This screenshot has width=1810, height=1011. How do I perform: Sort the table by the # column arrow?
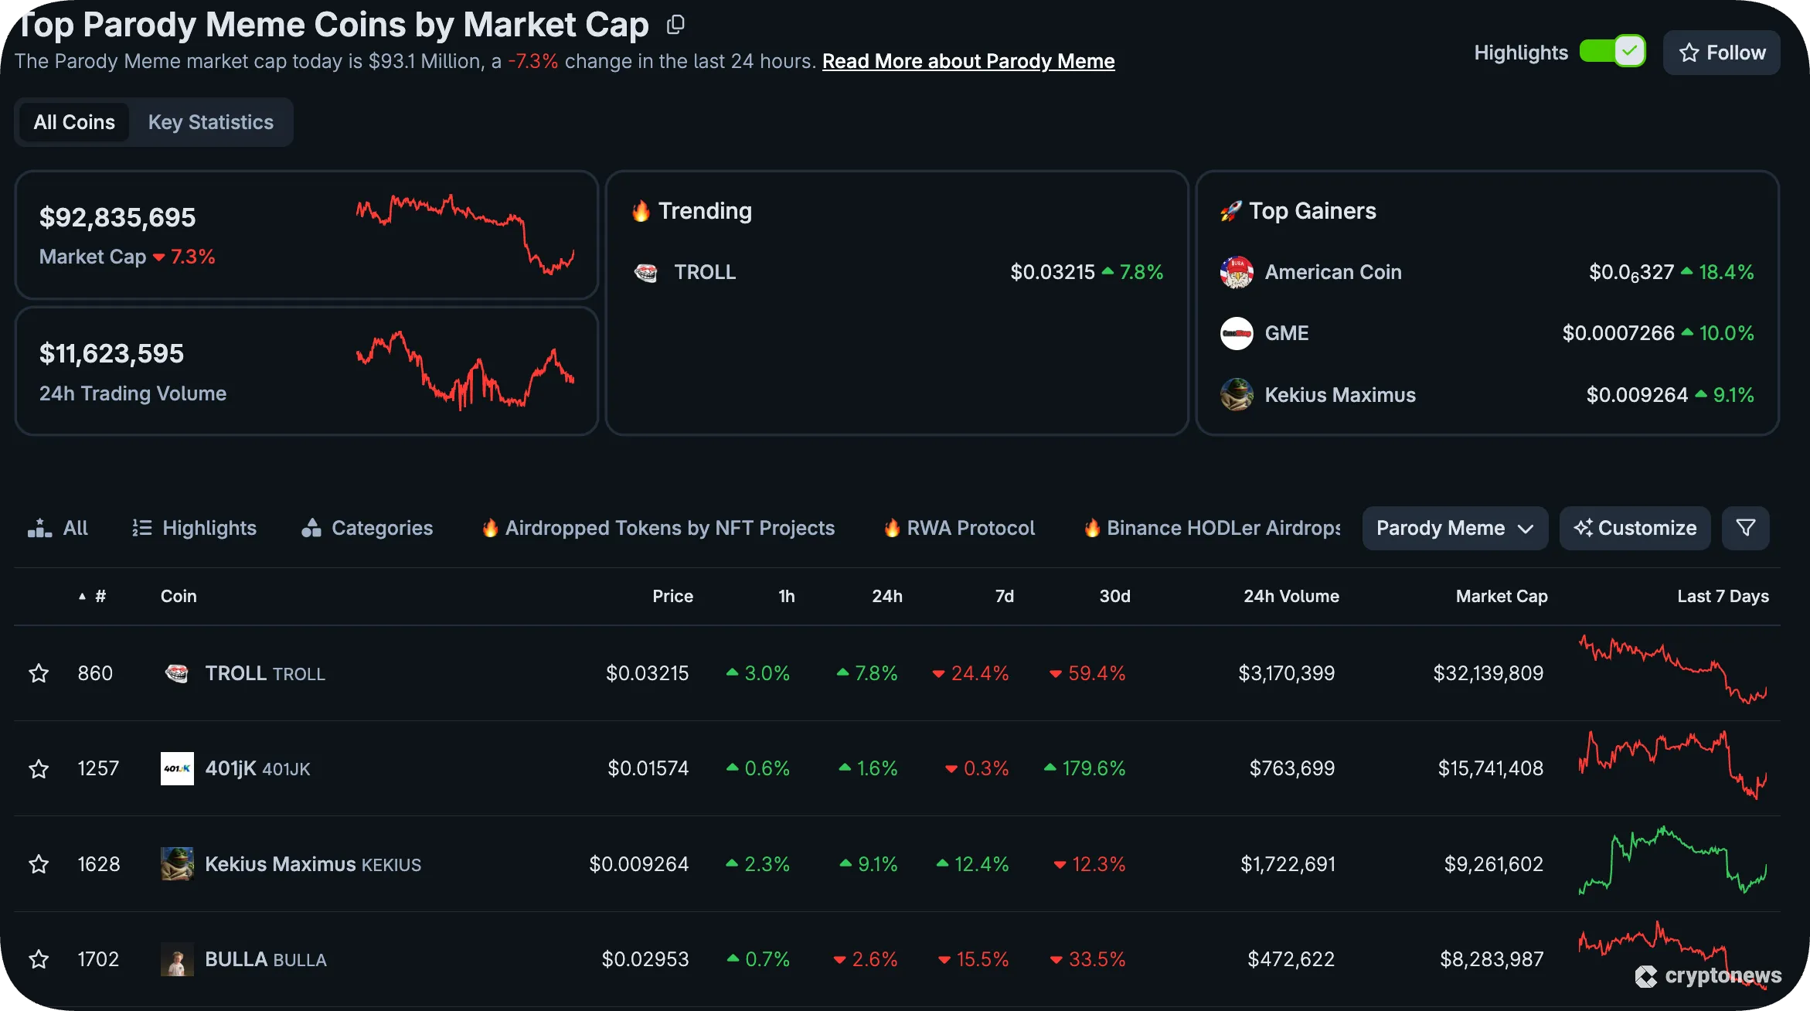82,596
